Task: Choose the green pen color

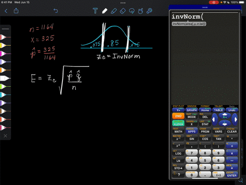Action: (5, 86)
